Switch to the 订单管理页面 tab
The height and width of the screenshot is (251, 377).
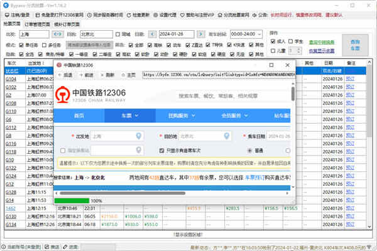coord(38,23)
